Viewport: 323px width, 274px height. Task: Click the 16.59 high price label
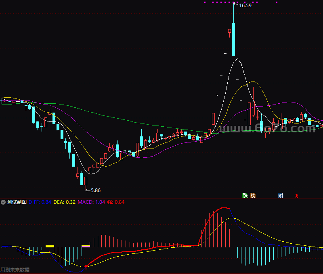(x=245, y=6)
